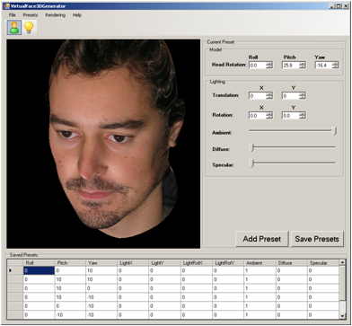
Task: Click the lighting Rotation Y field
Action: coord(290,116)
